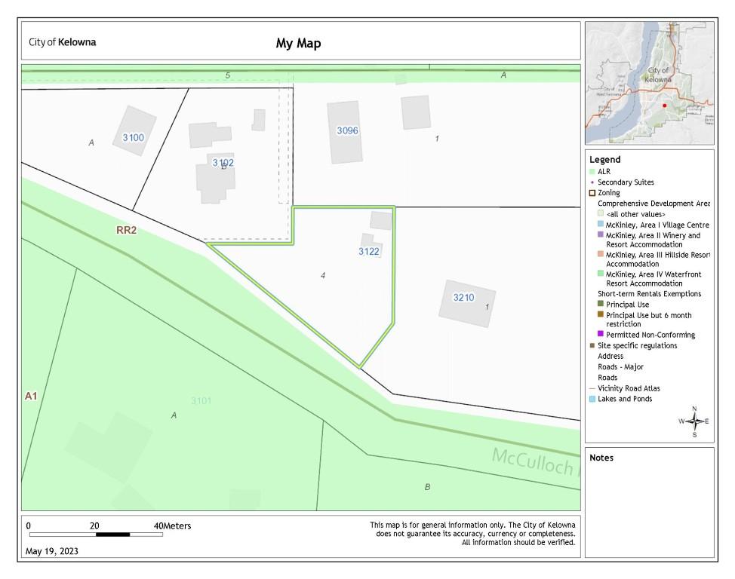Select the Lakes and Ponds blue swatch
This screenshot has width=735, height=579.
pyautogui.click(x=592, y=399)
